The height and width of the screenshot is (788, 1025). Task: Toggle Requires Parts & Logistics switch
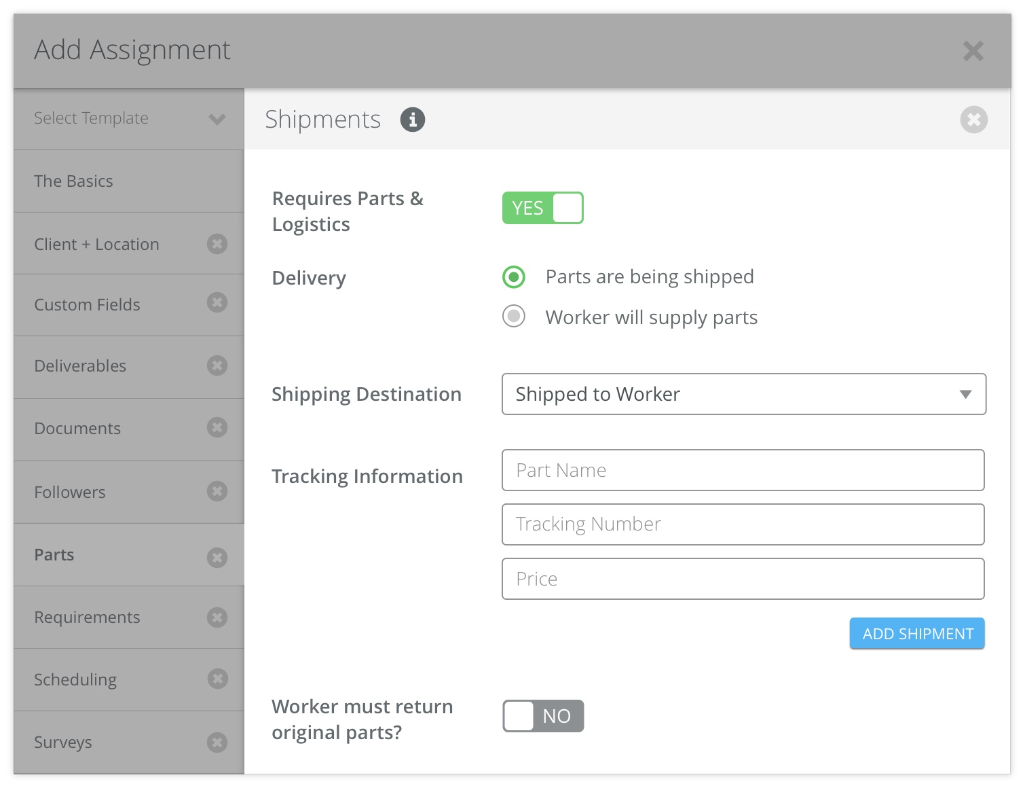542,208
